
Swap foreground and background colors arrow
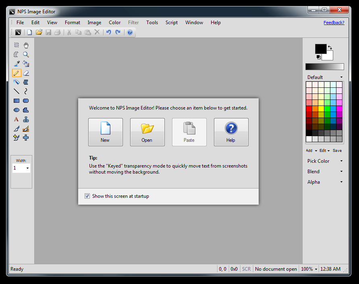(x=330, y=48)
